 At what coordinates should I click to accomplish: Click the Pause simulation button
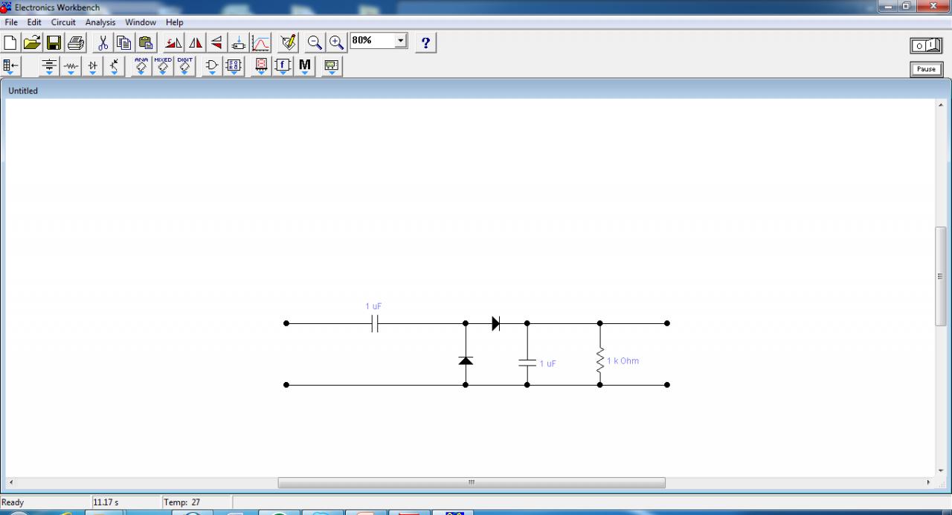pyautogui.click(x=926, y=69)
